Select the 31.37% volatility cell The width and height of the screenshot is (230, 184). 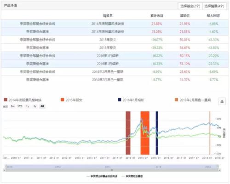[185, 80]
